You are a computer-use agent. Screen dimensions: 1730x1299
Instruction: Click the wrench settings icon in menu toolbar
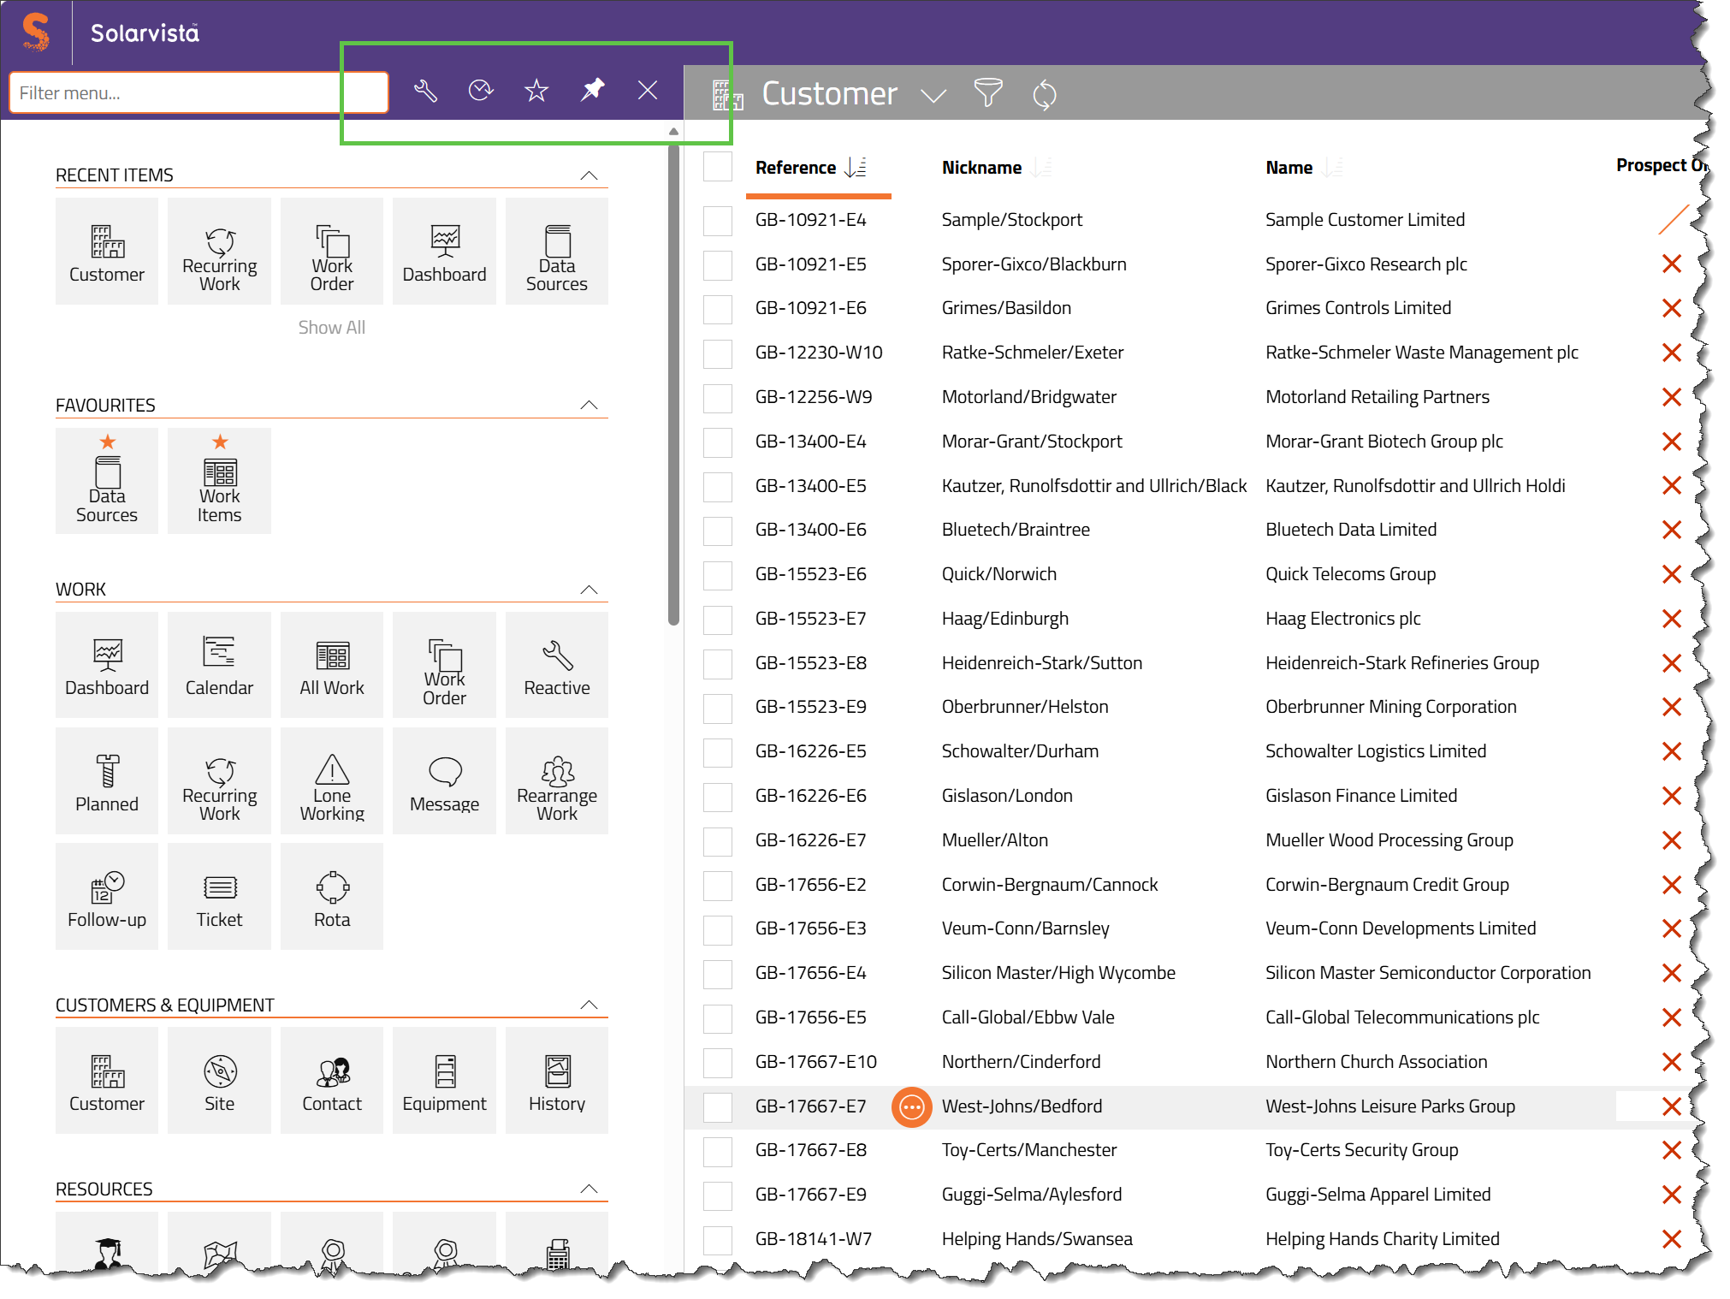(425, 91)
